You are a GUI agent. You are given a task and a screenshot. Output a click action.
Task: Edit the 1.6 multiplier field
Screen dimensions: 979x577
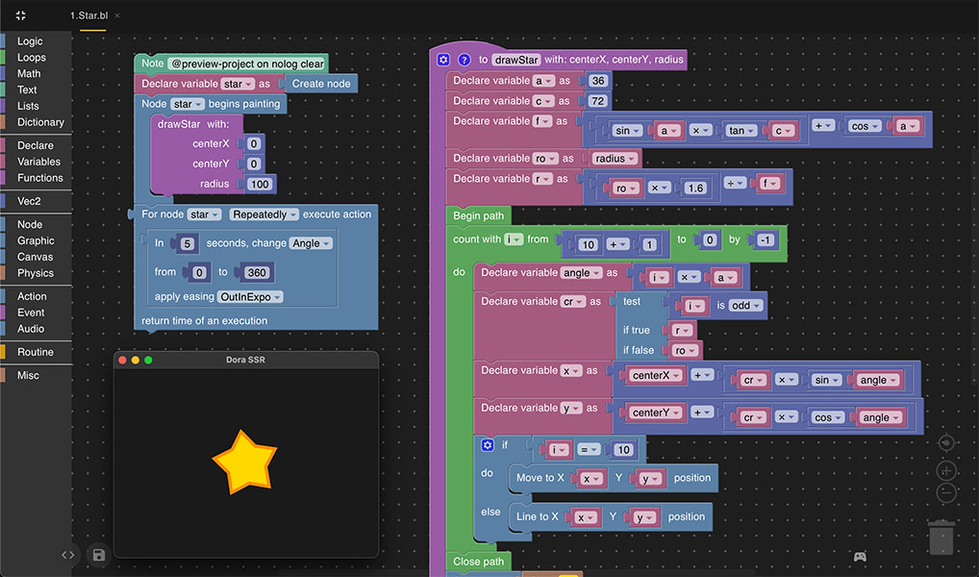(694, 188)
